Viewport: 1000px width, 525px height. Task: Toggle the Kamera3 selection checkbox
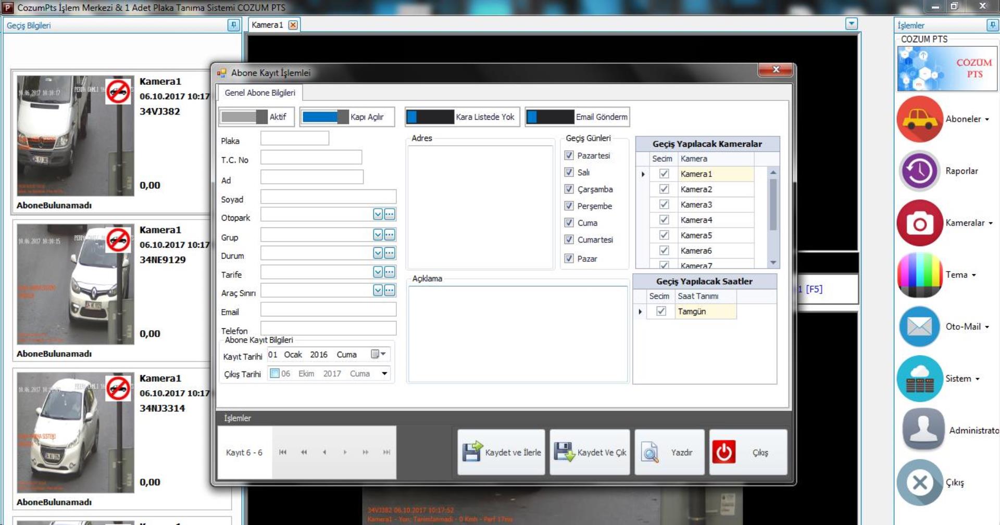664,204
